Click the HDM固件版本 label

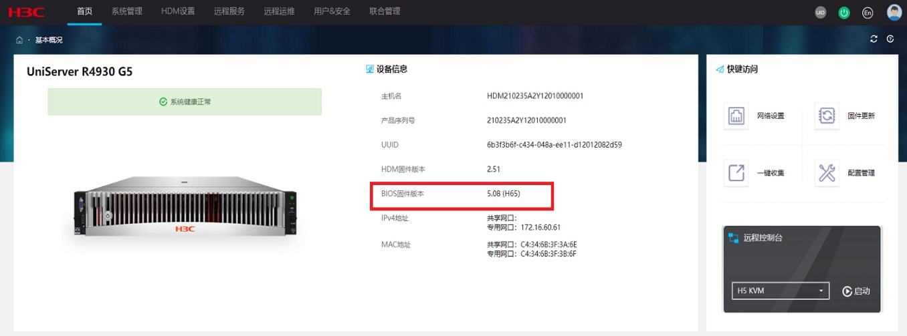(403, 169)
